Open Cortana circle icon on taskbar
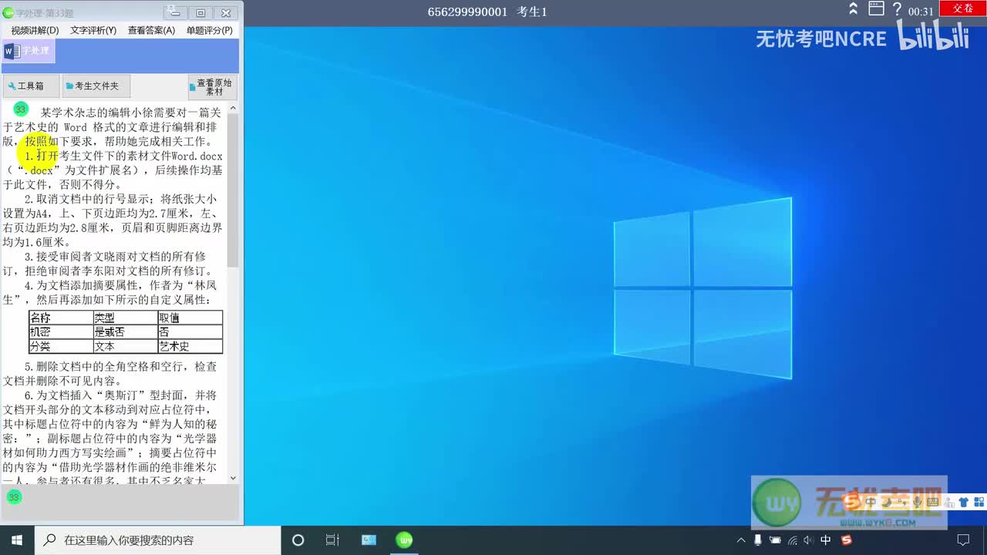987x555 pixels. coord(298,540)
